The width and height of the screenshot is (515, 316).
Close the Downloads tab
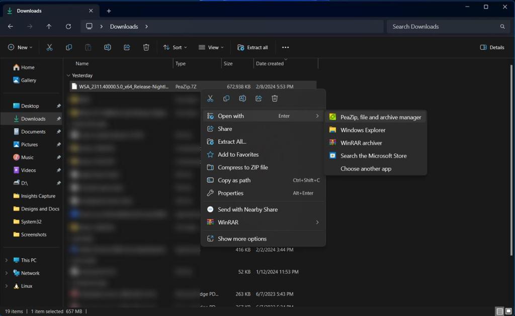pos(91,11)
